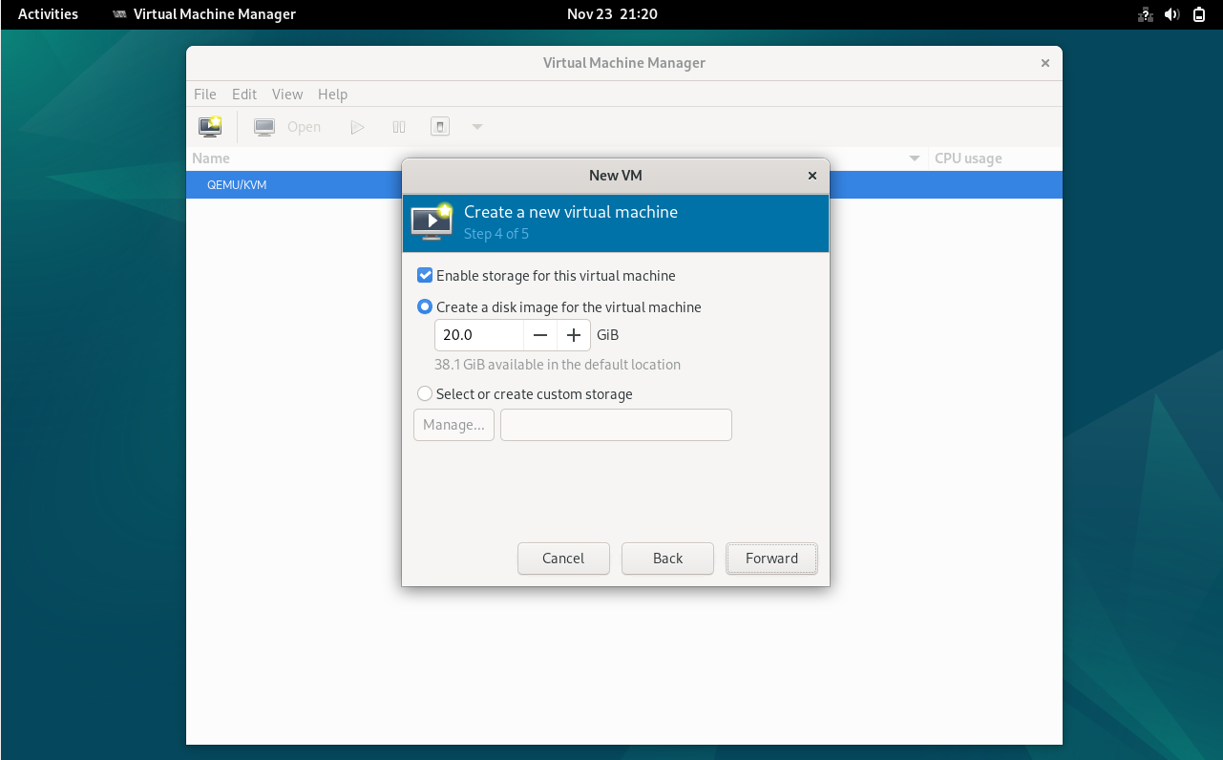Toggle Enable storage for this virtual machine

[x=425, y=276]
